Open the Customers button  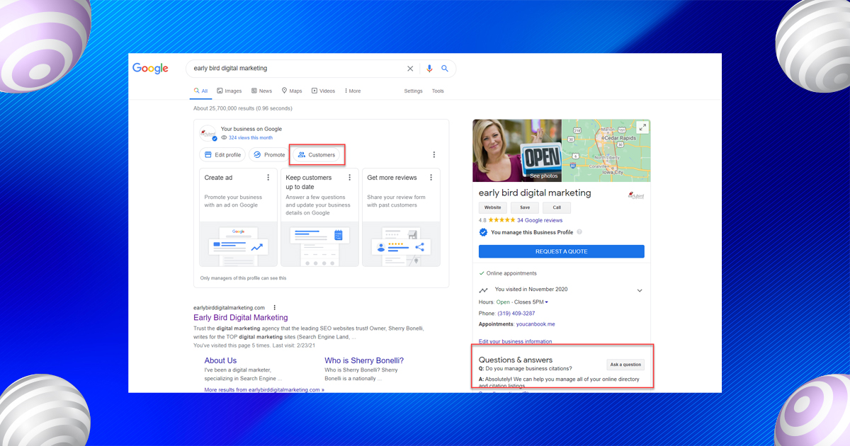pyautogui.click(x=317, y=155)
